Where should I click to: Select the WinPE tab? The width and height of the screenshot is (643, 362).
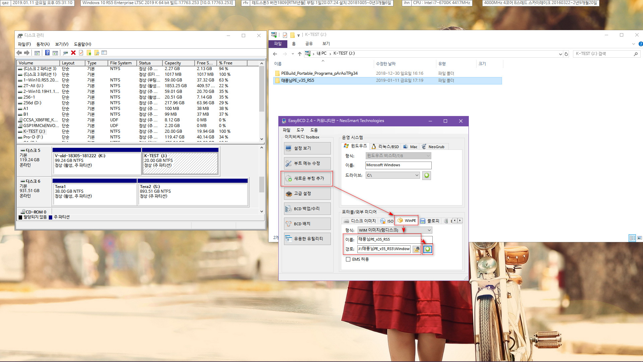(407, 220)
